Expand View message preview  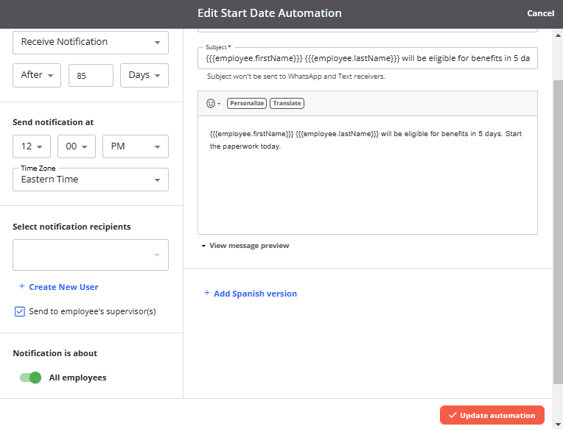245,246
